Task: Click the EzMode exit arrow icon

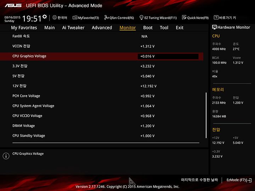Action: click(249, 180)
